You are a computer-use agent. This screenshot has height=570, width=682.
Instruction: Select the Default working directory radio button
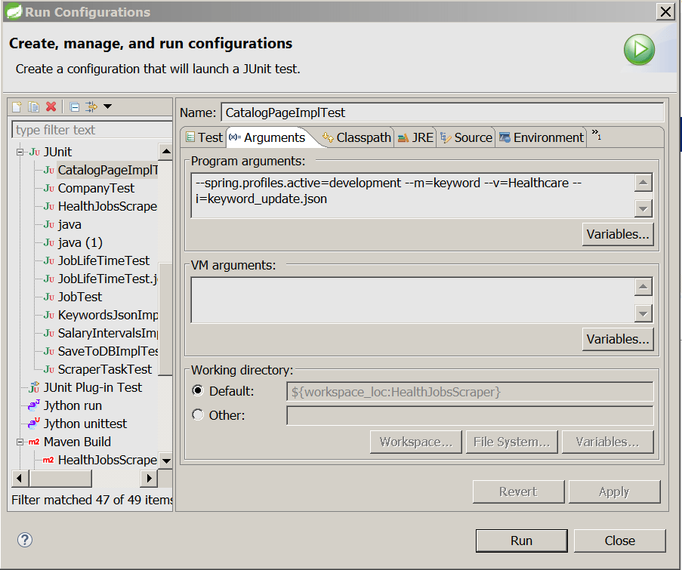click(198, 391)
